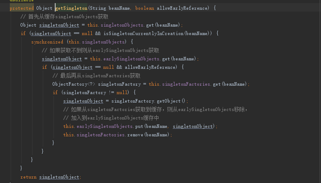Click the get call on this.singletonObjects
Screen dimensions: 321x183
[x=150, y=25]
